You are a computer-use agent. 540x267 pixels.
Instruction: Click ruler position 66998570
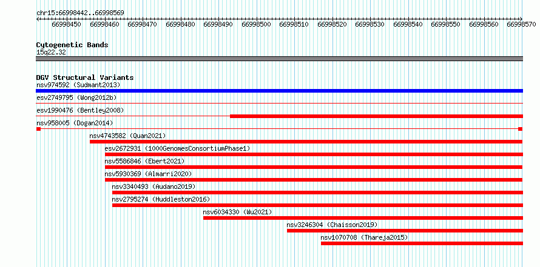[522, 24]
